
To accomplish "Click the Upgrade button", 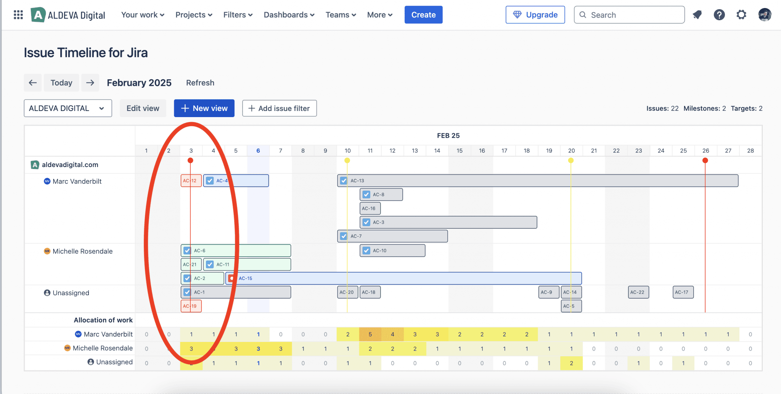I will (x=535, y=15).
